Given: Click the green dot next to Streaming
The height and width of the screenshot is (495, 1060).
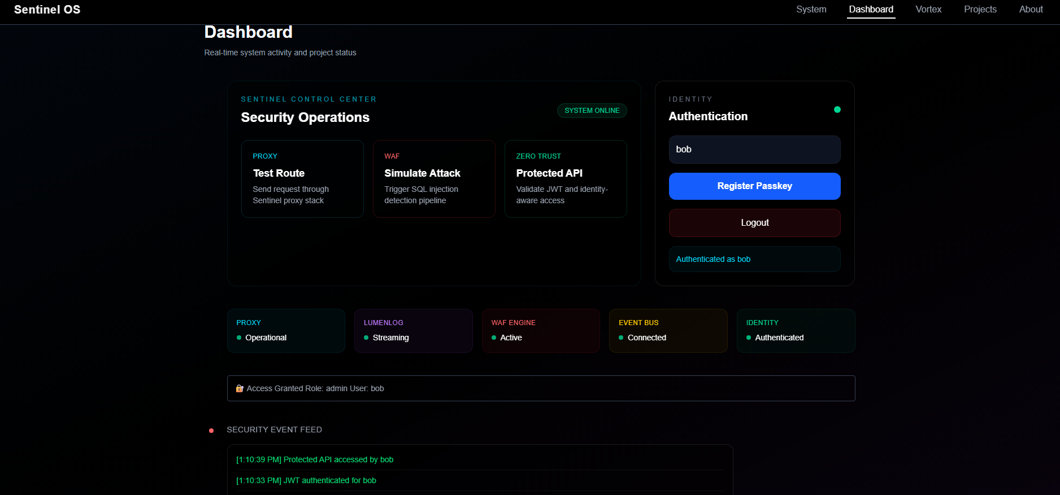Looking at the screenshot, I should click(x=366, y=338).
